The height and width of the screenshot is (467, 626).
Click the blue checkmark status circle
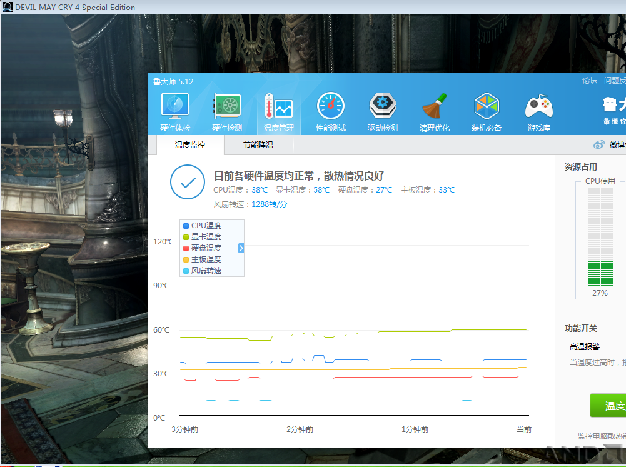(x=188, y=182)
